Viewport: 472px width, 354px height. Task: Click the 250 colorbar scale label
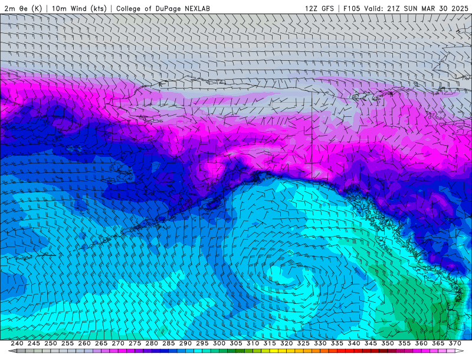tap(51, 343)
